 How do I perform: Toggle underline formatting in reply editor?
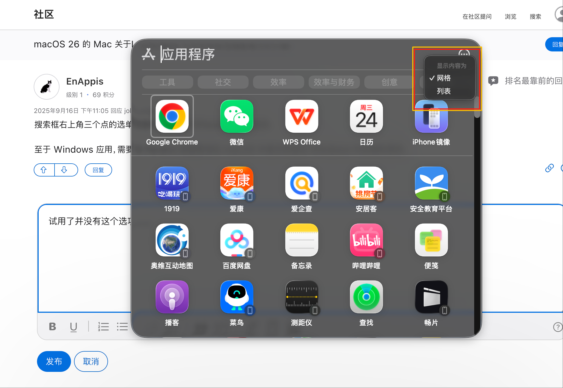tap(73, 326)
